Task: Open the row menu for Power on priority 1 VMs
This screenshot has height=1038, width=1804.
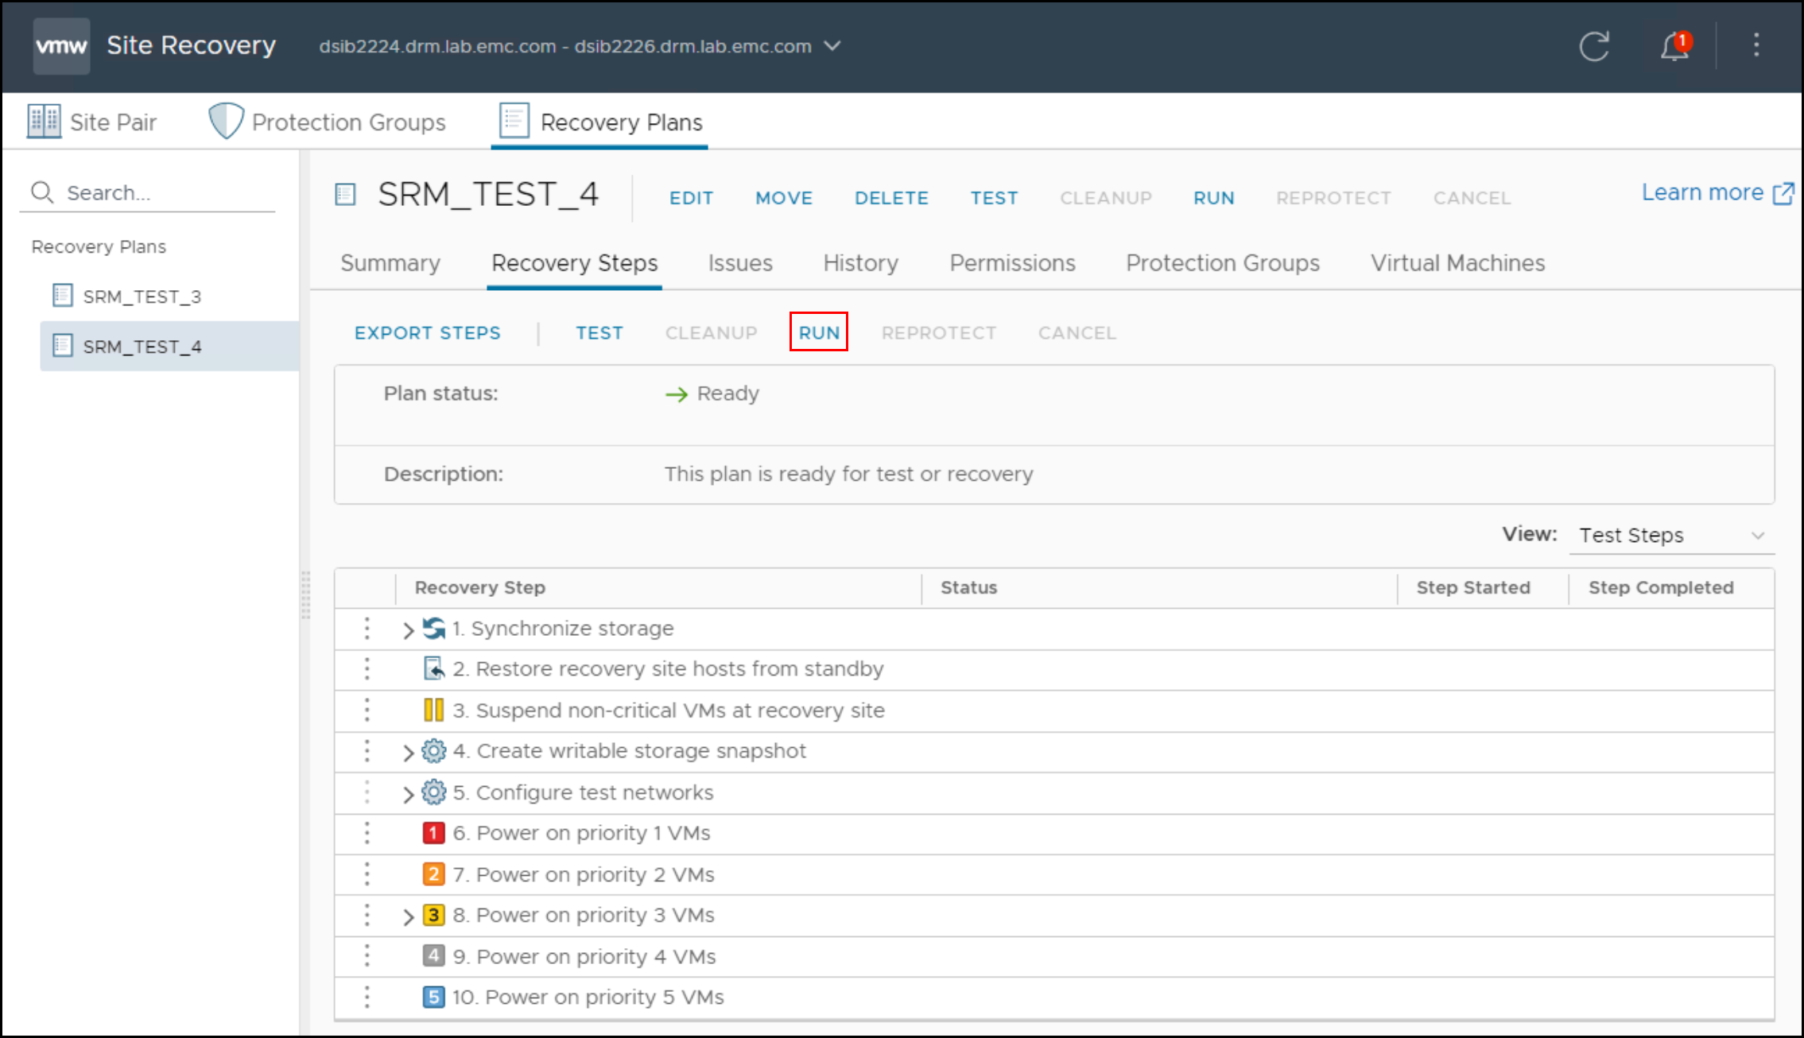Action: 367,833
